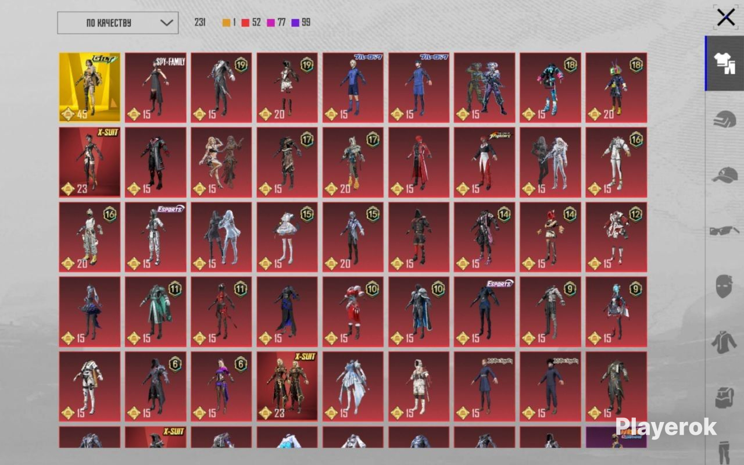Select the SPY-FAMILY outfit
The width and height of the screenshot is (744, 465).
pos(156,87)
